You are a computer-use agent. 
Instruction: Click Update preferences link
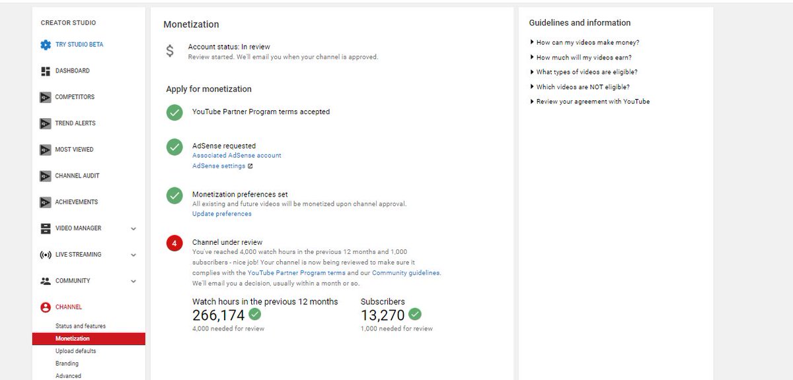coord(222,214)
